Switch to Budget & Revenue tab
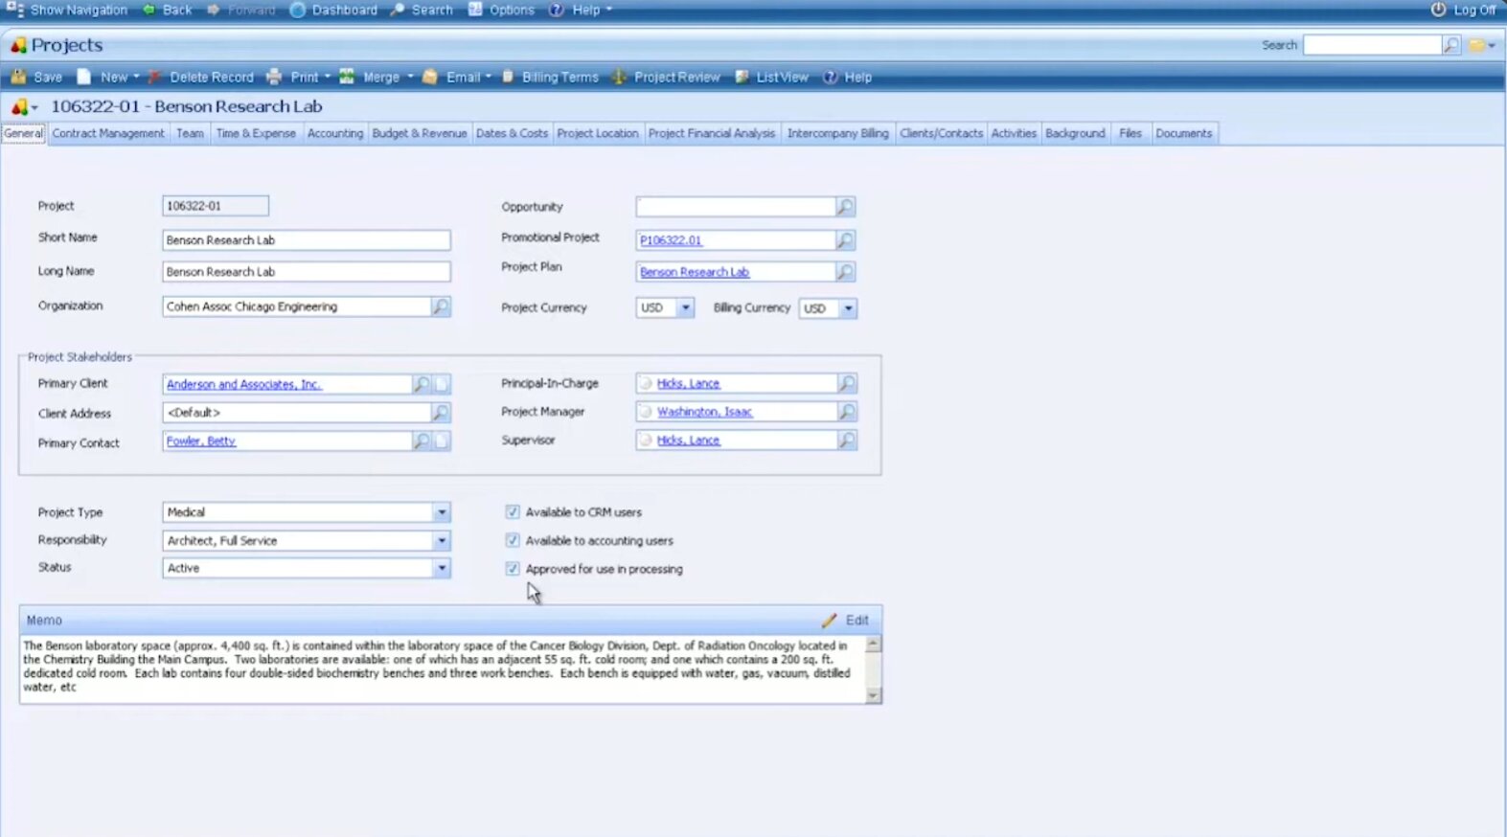 click(419, 134)
